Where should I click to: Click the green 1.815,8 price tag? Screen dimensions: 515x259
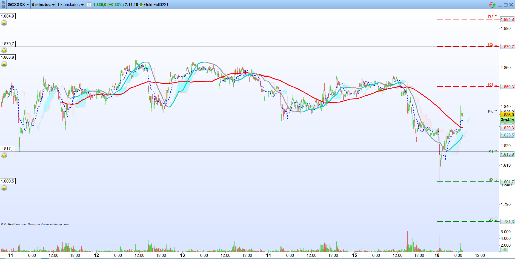(507, 154)
